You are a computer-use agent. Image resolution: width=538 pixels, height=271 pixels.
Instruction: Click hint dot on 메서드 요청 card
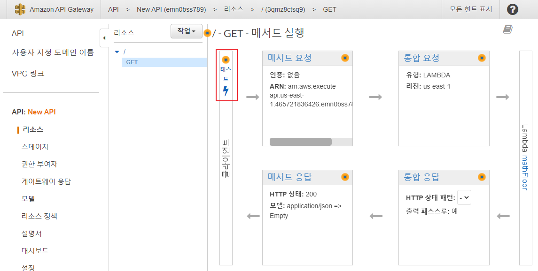[345, 58]
